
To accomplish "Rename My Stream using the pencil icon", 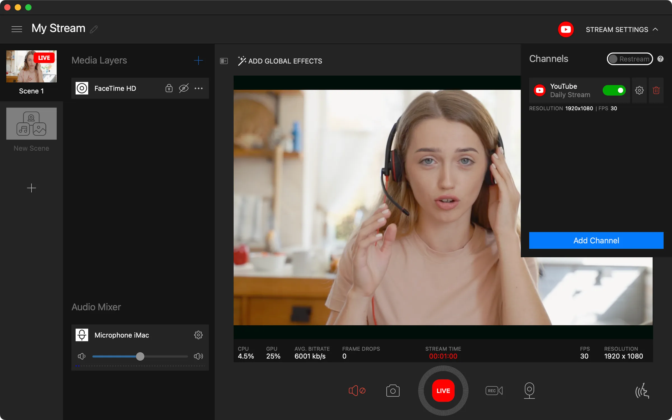I will click(94, 29).
